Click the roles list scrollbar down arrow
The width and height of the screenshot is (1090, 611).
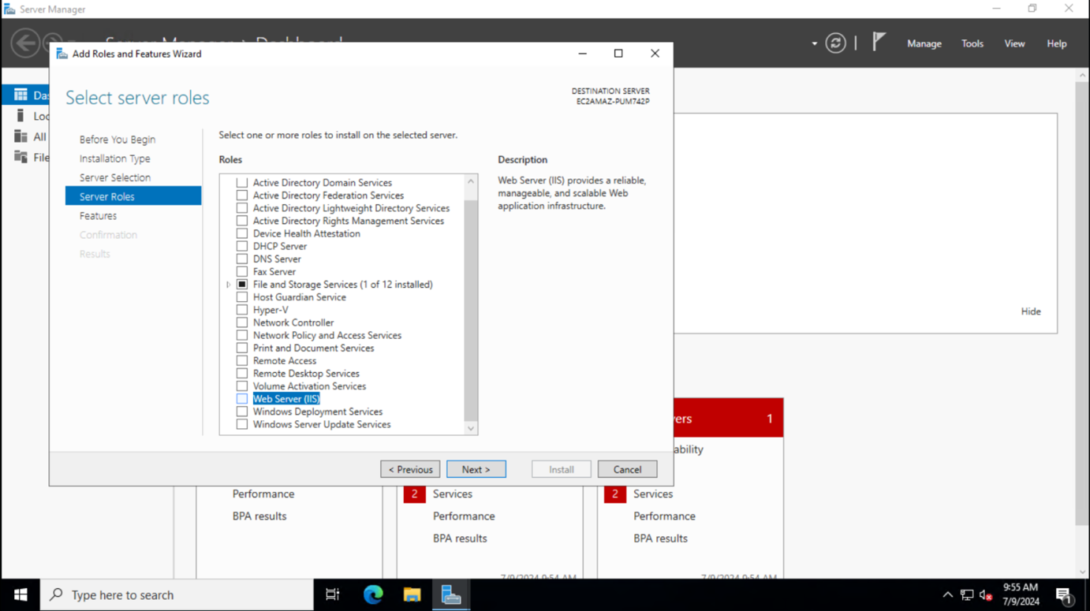tap(471, 427)
